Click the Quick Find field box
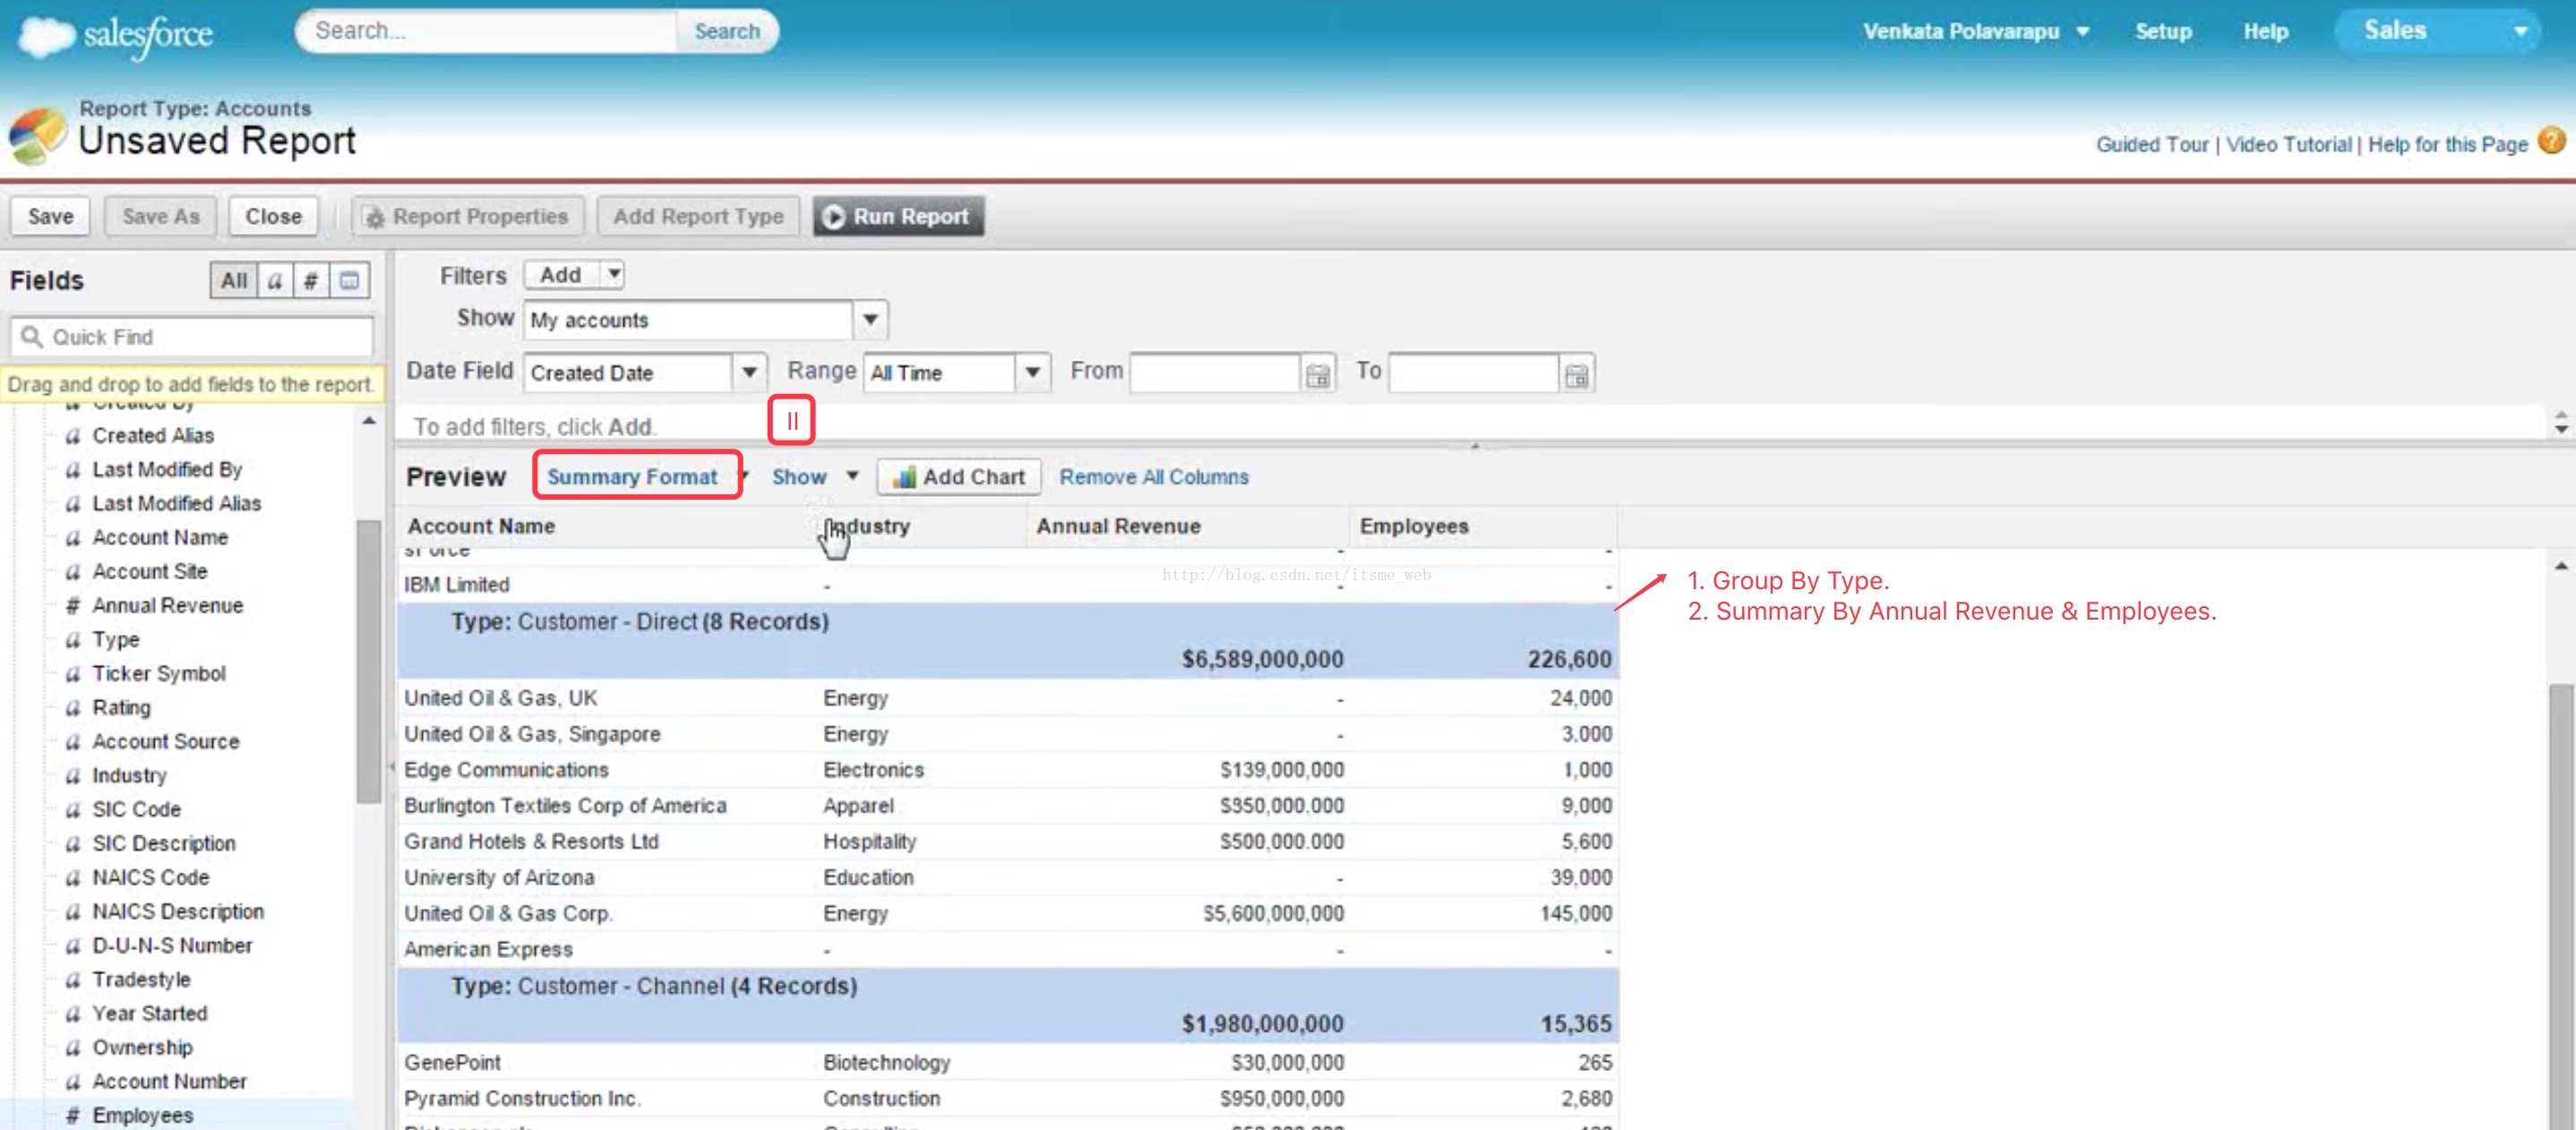Image resolution: width=2576 pixels, height=1130 pixels. (x=192, y=337)
